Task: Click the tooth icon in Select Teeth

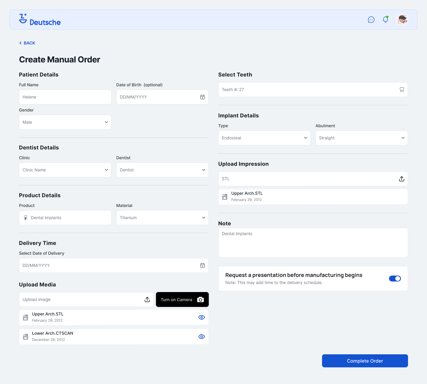Action: (402, 90)
